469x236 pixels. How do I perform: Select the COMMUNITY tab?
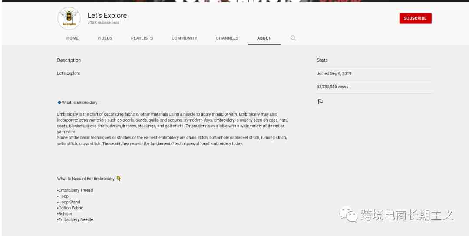pyautogui.click(x=184, y=38)
